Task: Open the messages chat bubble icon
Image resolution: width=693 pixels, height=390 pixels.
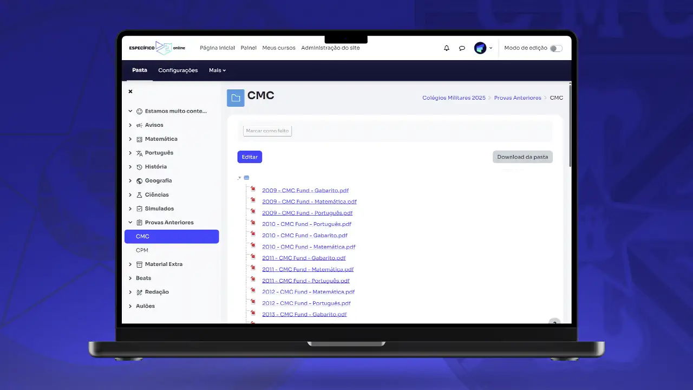Action: tap(462, 48)
